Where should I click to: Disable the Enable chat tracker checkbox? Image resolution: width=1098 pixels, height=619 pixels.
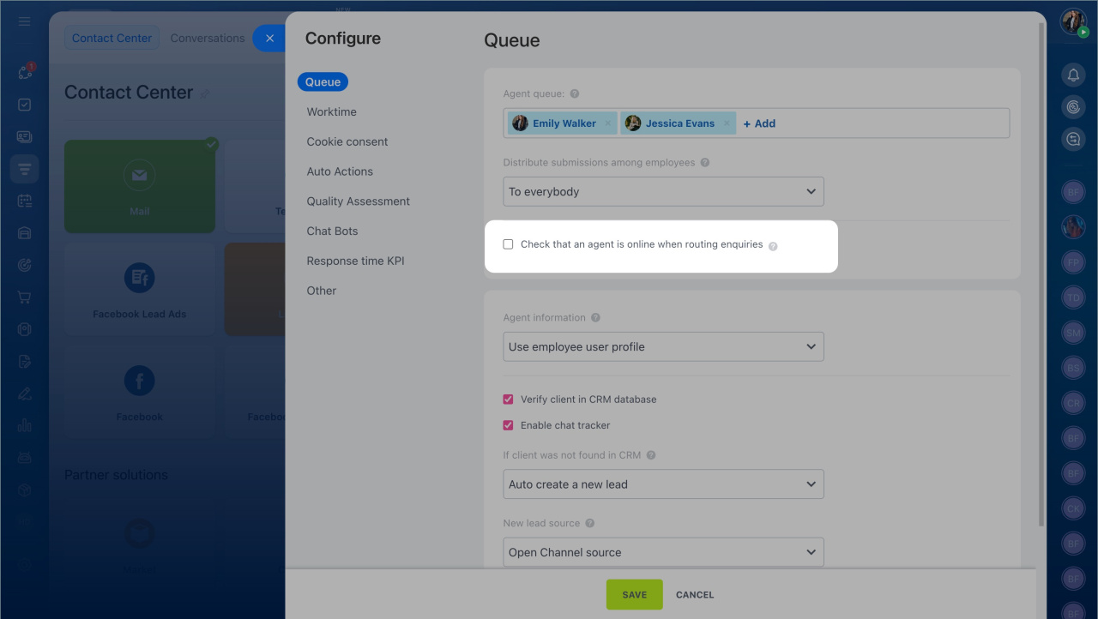509,425
